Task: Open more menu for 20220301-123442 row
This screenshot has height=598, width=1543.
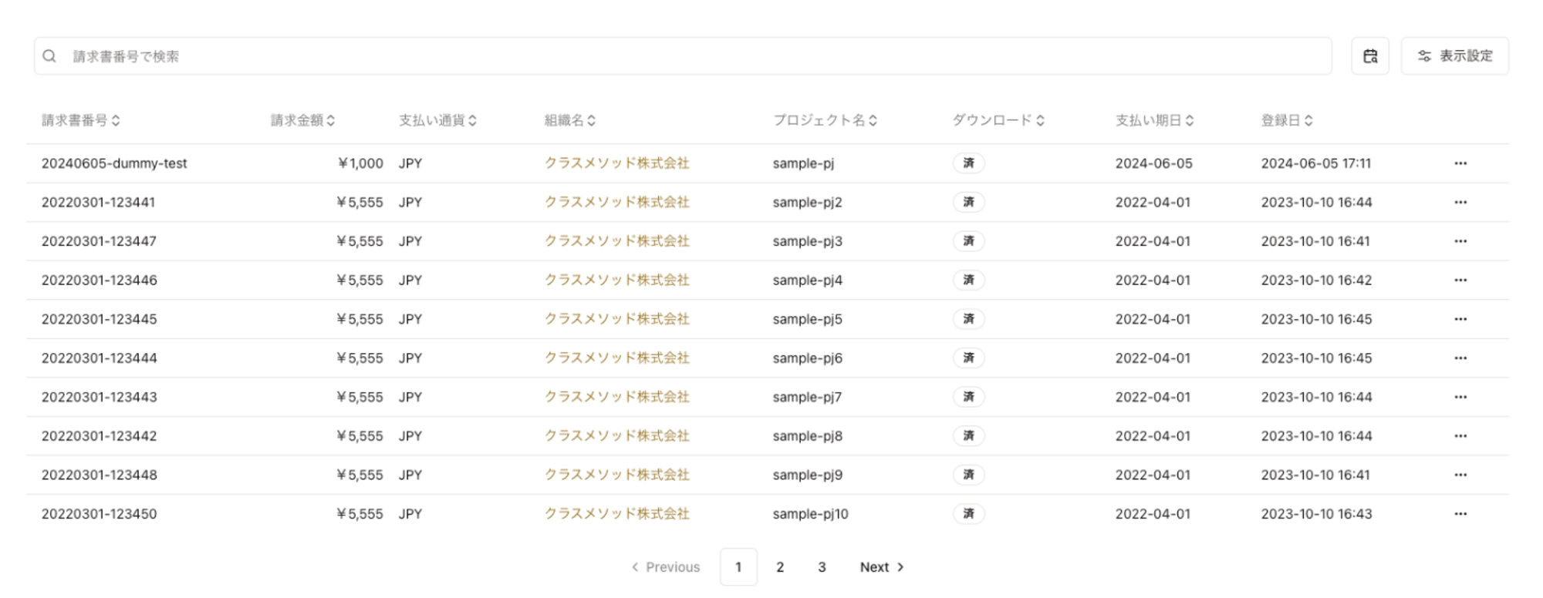Action: (1460, 436)
